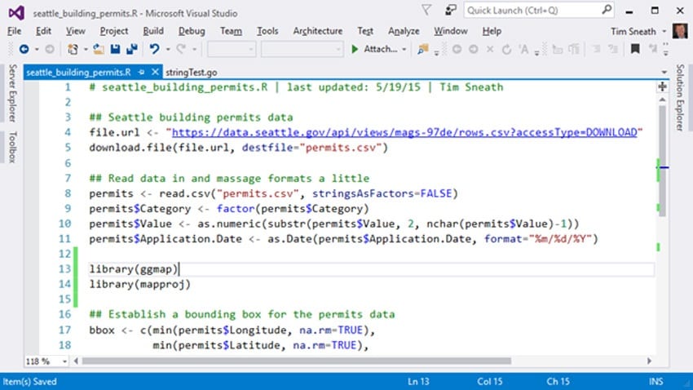Click the Navigate Backward arrow icon
This screenshot has width=693, height=390.
coord(24,49)
